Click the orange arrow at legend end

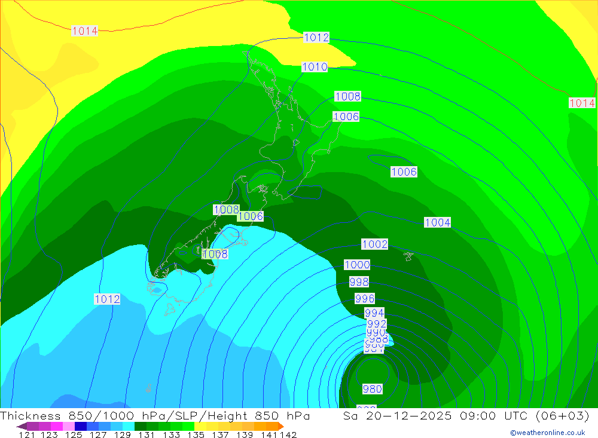point(281,426)
